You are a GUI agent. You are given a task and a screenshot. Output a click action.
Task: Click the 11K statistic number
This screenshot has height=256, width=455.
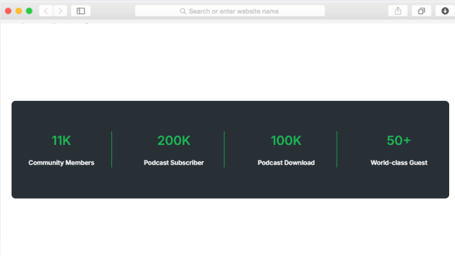[61, 141]
